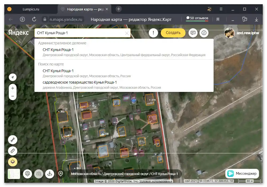Select the ruler measurement tool
This screenshot has height=187, width=267.
click(13, 151)
